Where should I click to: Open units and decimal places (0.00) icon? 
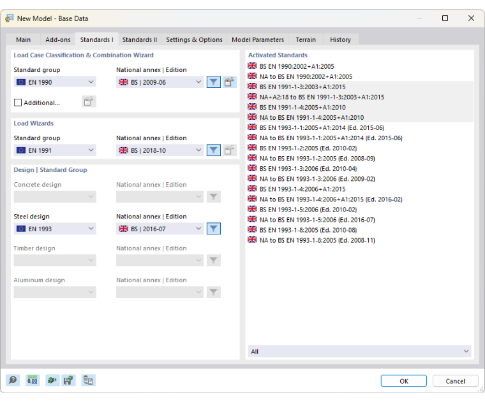[32, 380]
